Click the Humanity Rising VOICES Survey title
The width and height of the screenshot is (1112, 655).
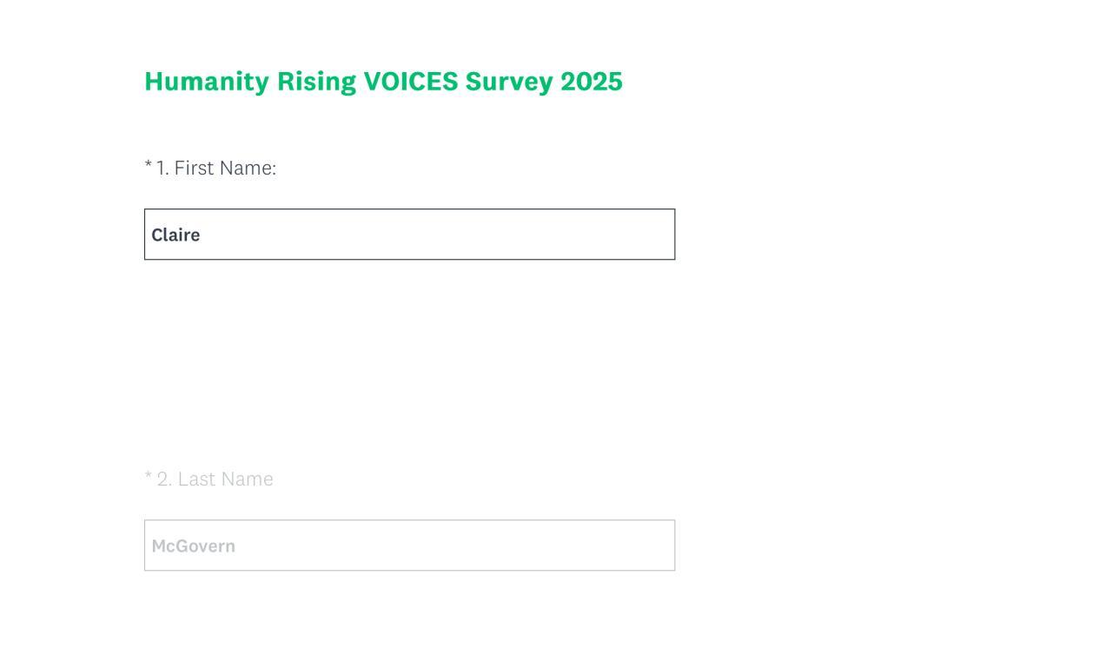click(x=383, y=82)
